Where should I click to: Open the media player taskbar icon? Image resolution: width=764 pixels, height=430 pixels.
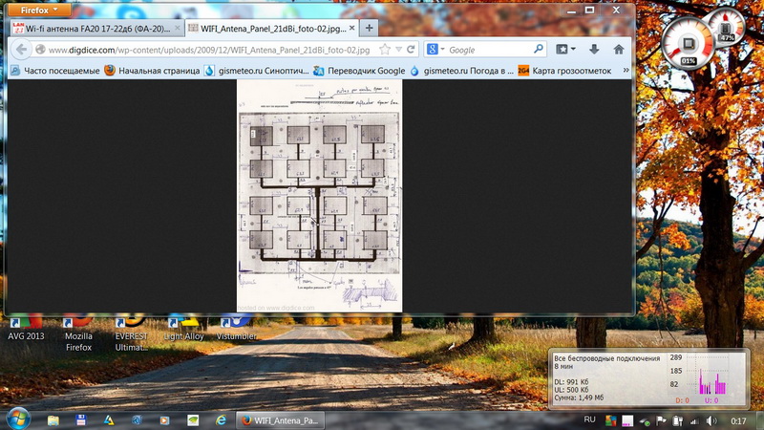click(164, 420)
